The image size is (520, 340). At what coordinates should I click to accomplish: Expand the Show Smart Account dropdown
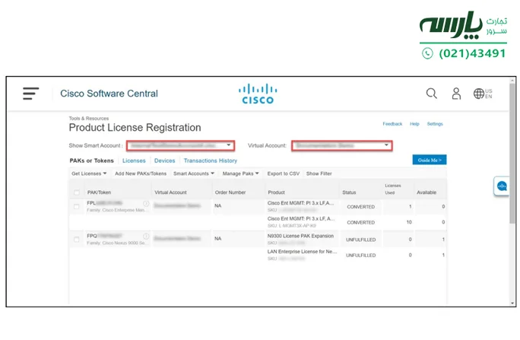coord(180,145)
